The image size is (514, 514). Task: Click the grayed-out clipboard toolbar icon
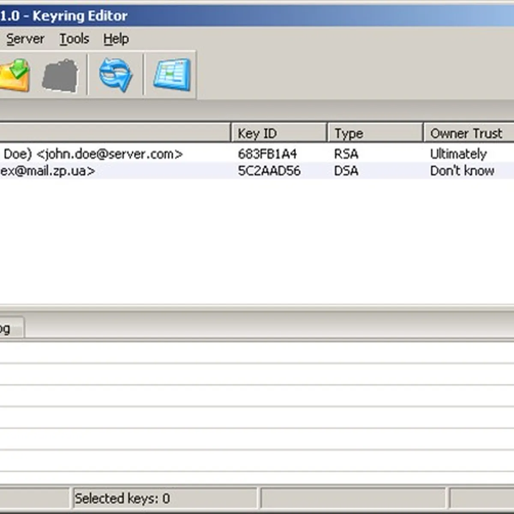tap(60, 76)
